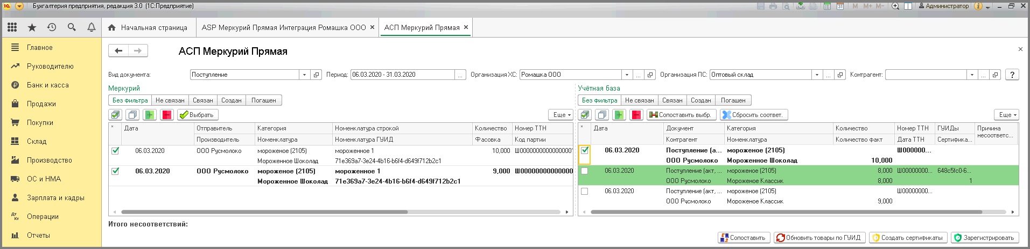The image size is (1030, 249).
Task: Go forward with the right arrow button
Action: (x=138, y=50)
